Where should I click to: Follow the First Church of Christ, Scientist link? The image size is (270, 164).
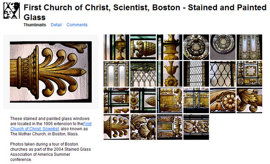tap(51, 126)
